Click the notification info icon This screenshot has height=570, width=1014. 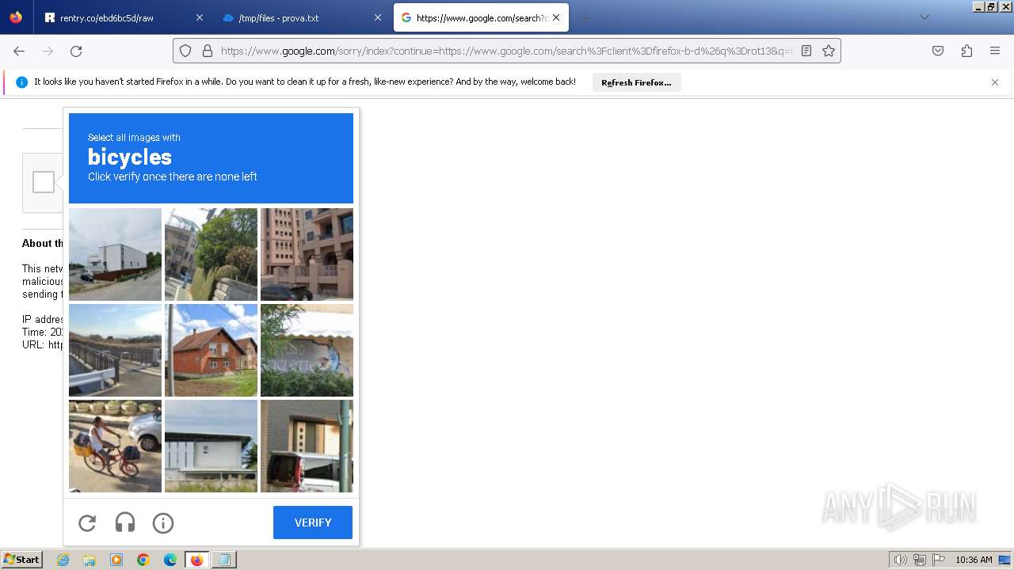pyautogui.click(x=22, y=82)
